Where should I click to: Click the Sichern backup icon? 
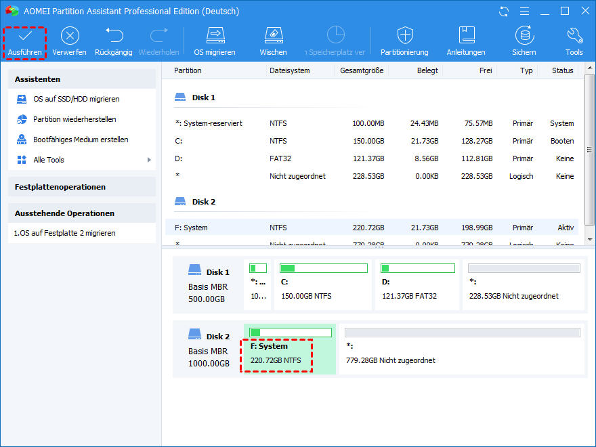click(x=524, y=36)
